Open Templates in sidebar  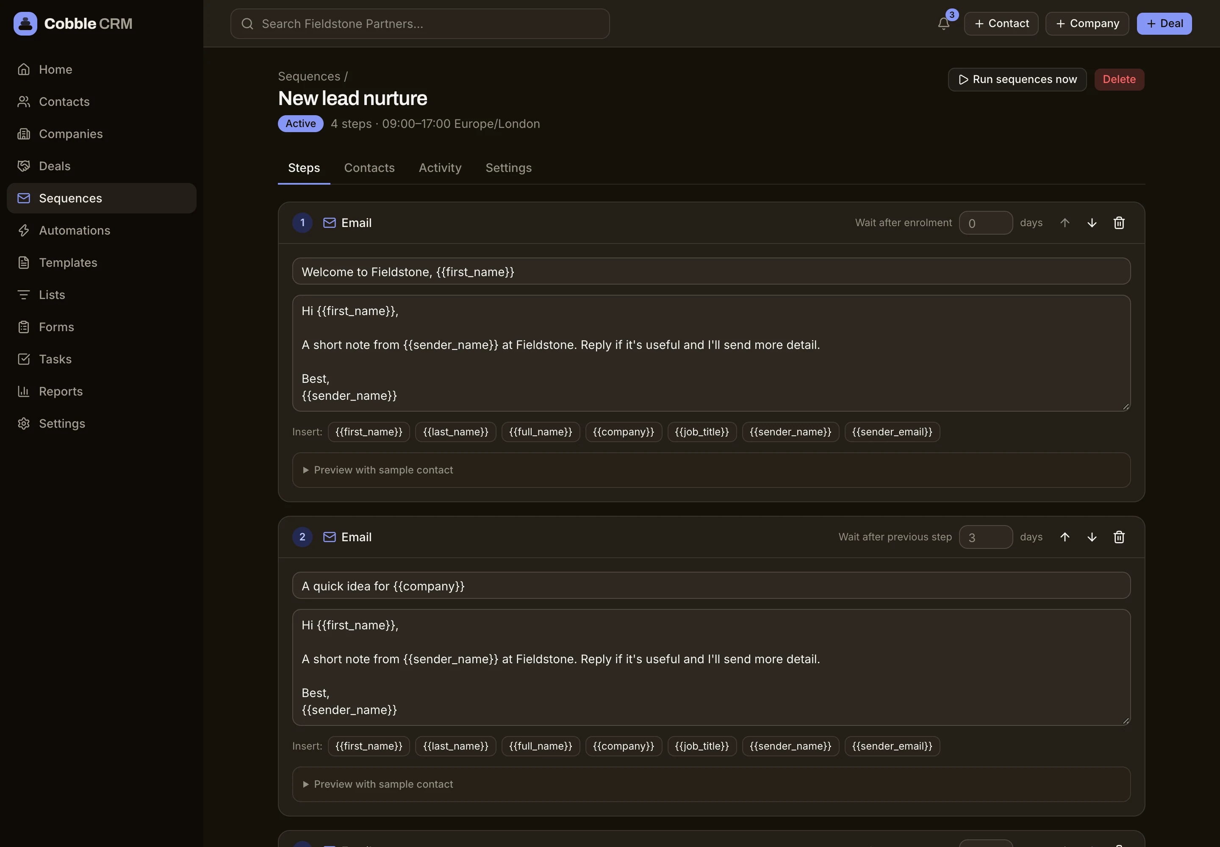101,263
